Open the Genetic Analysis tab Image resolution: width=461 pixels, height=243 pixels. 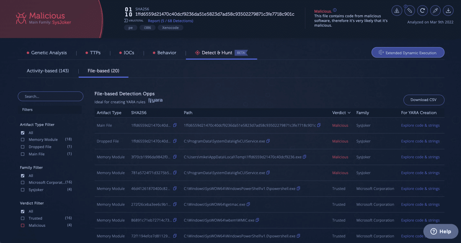click(x=49, y=52)
